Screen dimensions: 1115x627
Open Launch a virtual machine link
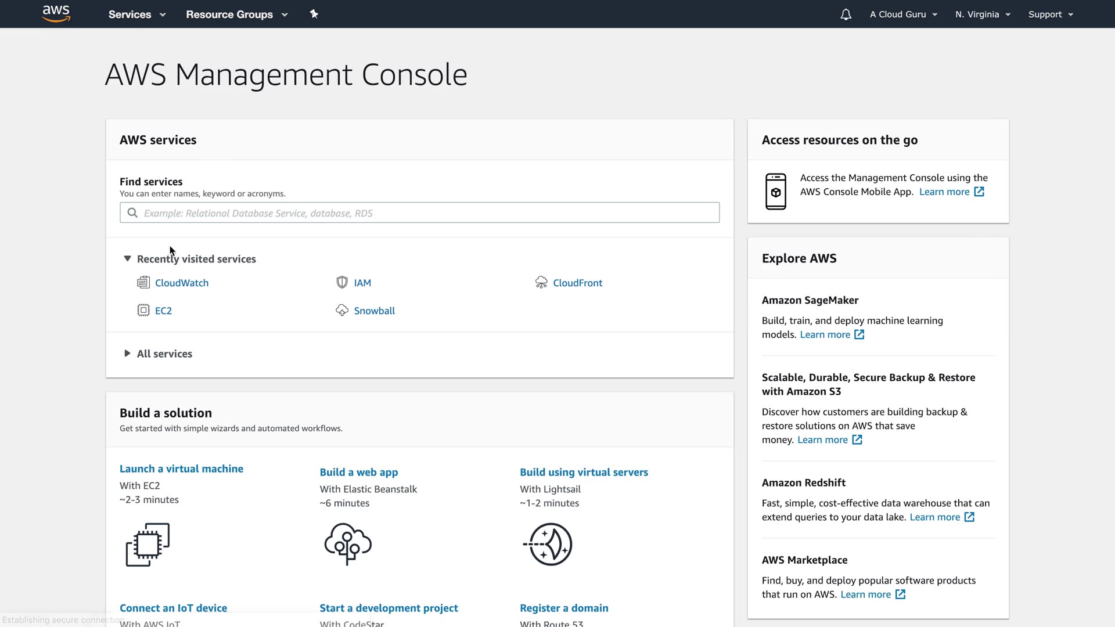tap(181, 469)
